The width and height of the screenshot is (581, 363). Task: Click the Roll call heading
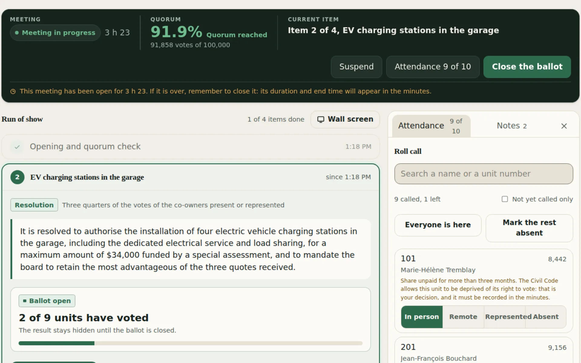[x=408, y=151]
